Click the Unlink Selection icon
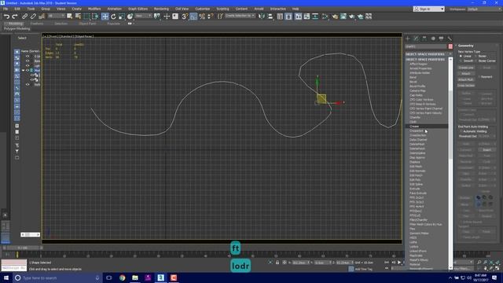The height and width of the screenshot is (283, 503). (33, 17)
